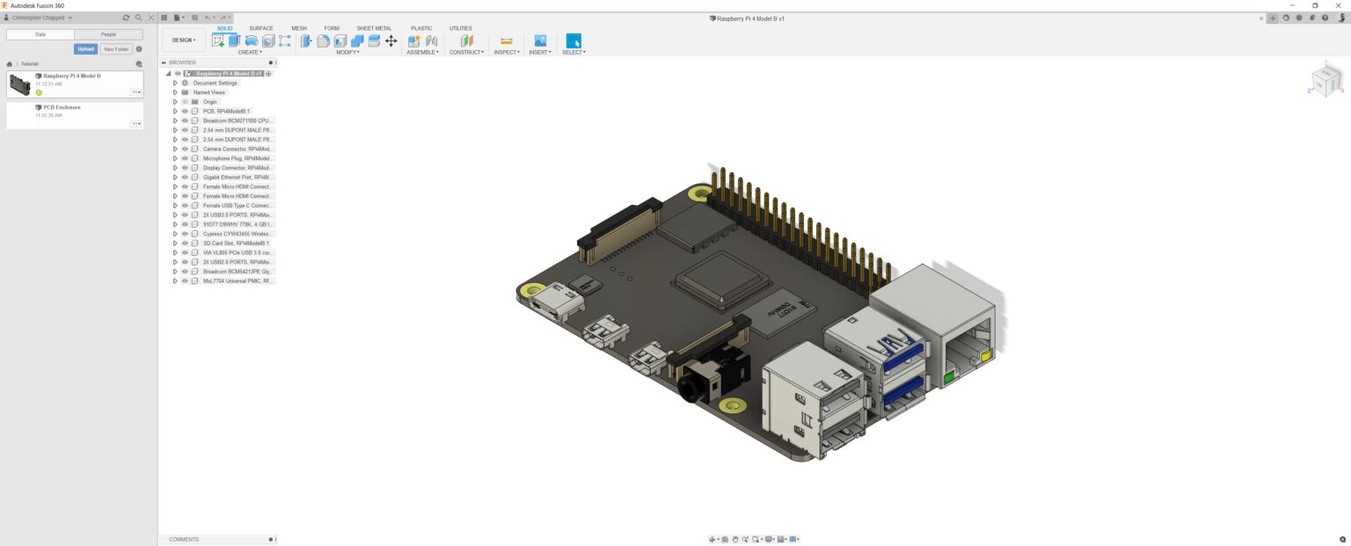1351x546 pixels.
Task: Open the CONSTRUCT dropdown menu
Action: click(x=466, y=52)
